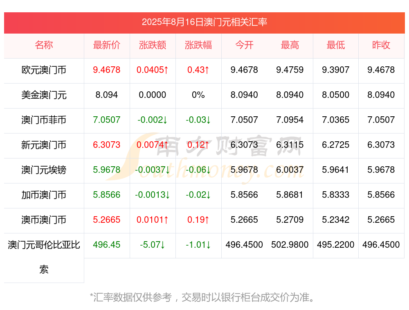409x310 pixels.
Task: Click the red latest price 9.4678
Action: click(x=107, y=70)
